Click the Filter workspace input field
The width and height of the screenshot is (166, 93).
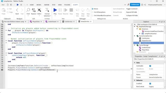150,25
